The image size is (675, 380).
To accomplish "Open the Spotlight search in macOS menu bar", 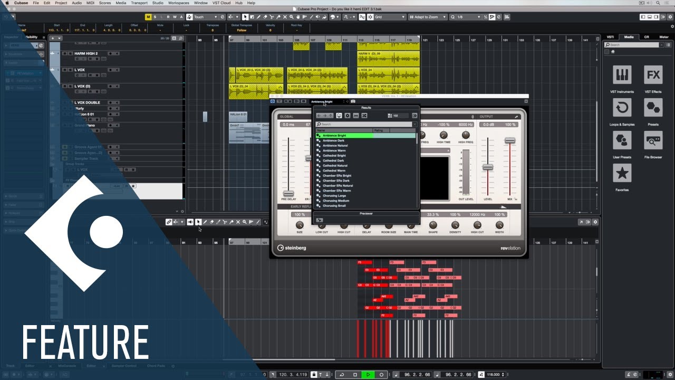I will tap(658, 3).
